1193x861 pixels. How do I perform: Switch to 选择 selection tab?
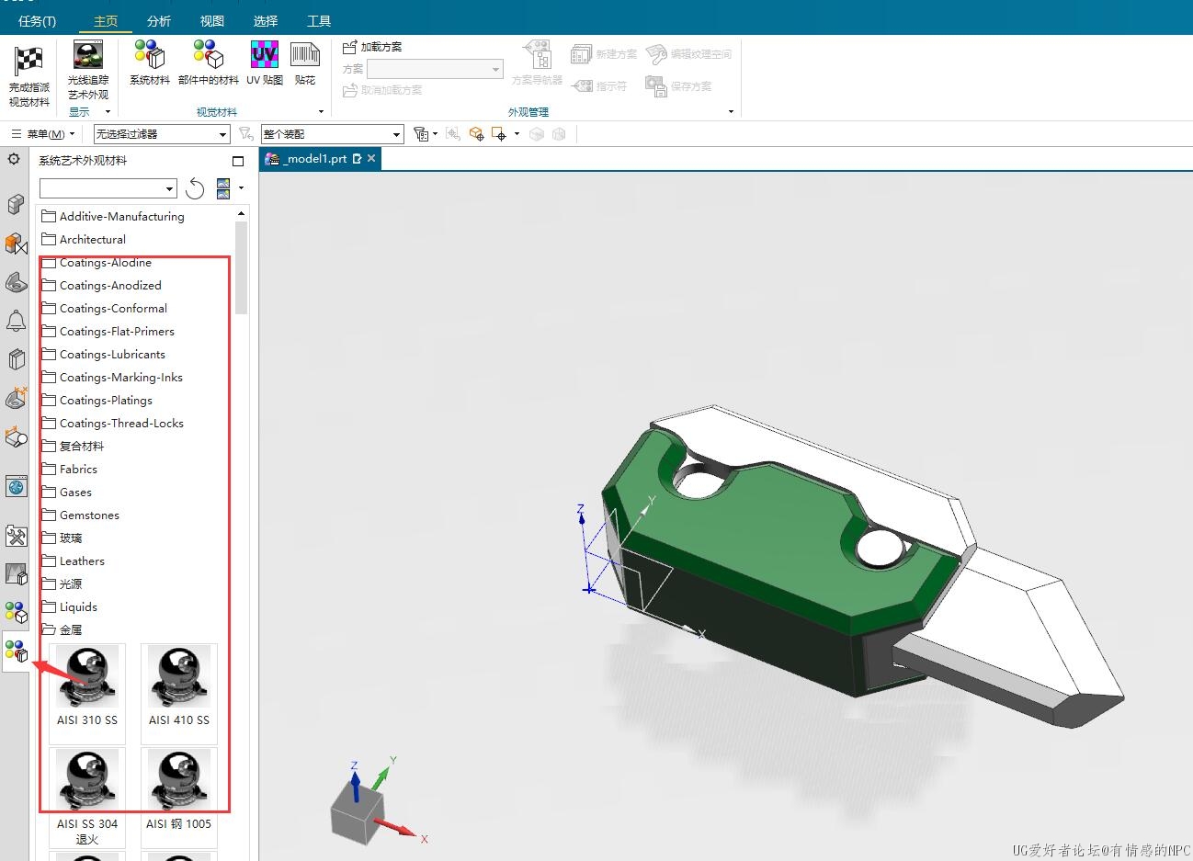(x=266, y=20)
